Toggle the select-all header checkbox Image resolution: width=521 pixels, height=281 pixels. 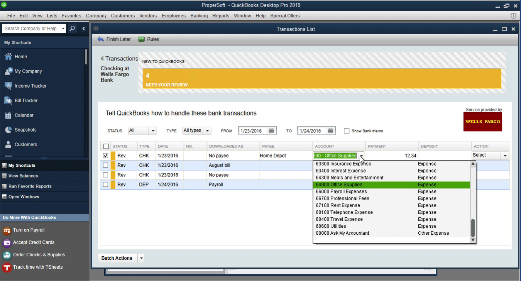pos(106,146)
